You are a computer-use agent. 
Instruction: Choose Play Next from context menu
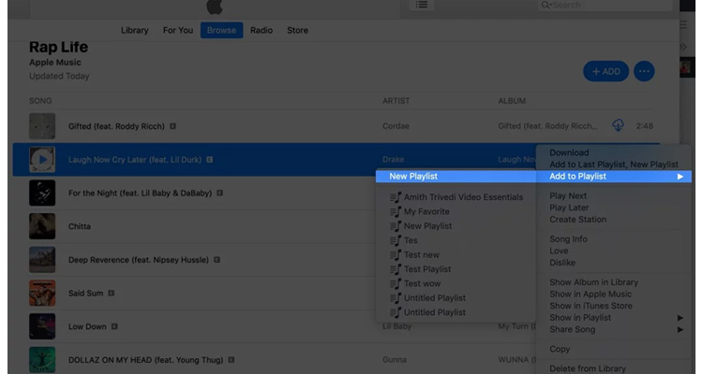(x=568, y=196)
